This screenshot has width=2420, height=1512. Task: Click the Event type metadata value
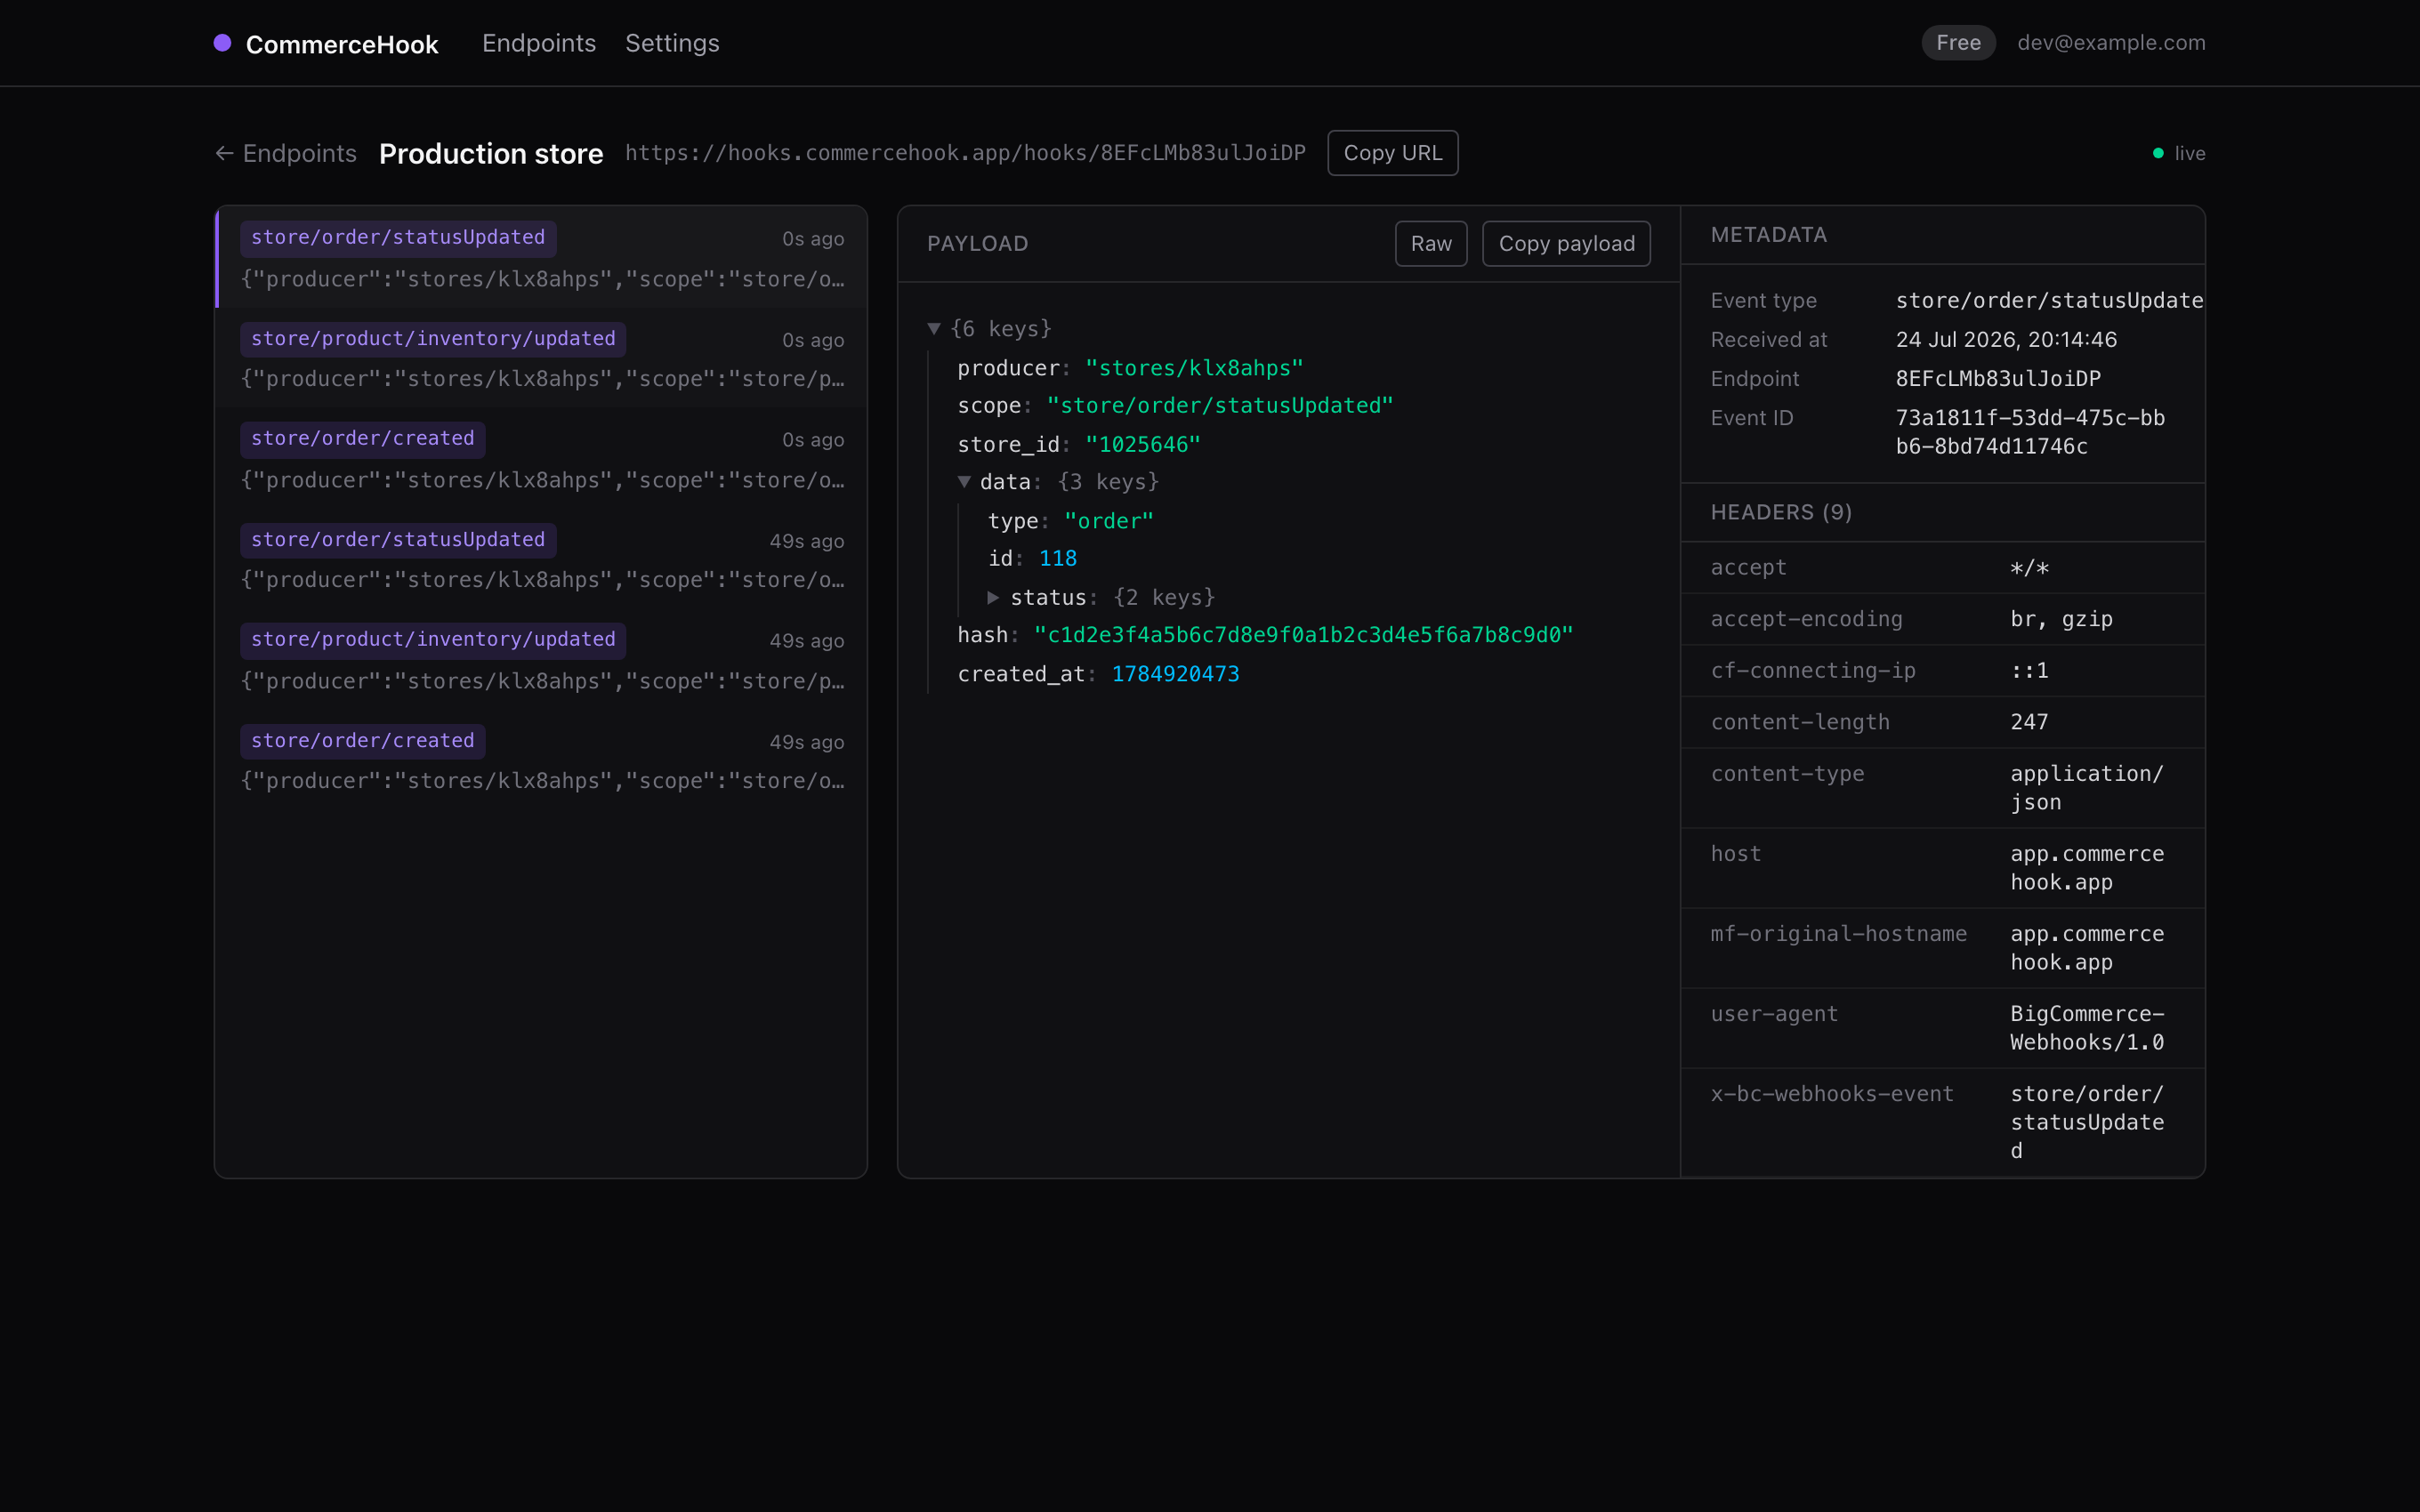click(x=2049, y=301)
